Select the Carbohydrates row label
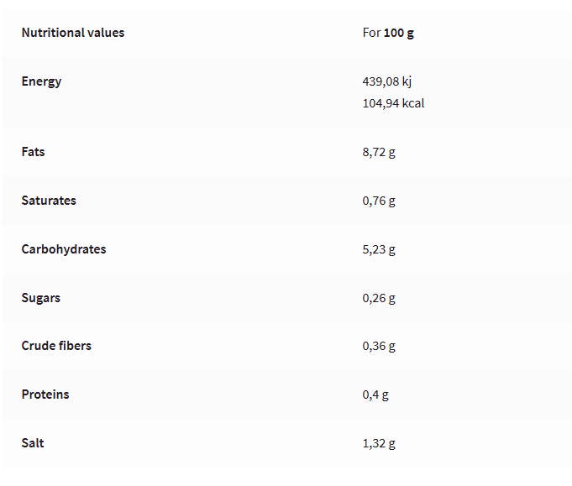The image size is (572, 486). pos(64,249)
